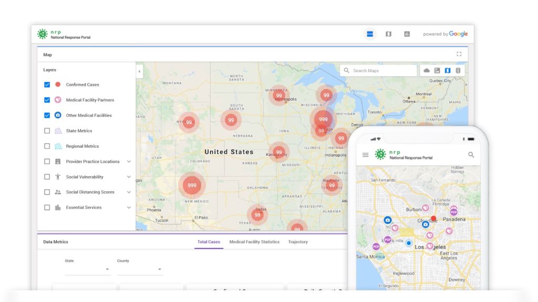538x302 pixels.
Task: Uncheck the Confirmed Cases layer
Action: pos(47,84)
